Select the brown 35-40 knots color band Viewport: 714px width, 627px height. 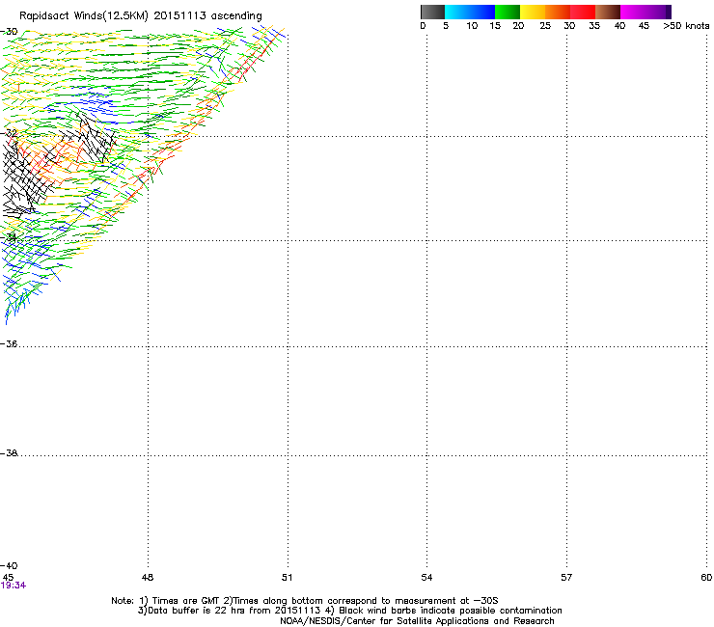[x=608, y=12]
